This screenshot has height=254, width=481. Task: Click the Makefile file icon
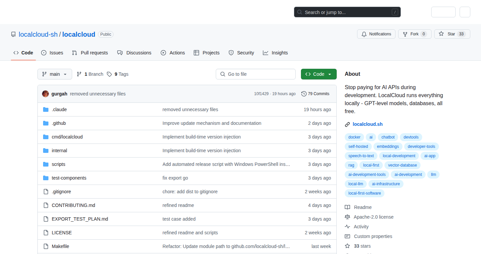click(46, 246)
